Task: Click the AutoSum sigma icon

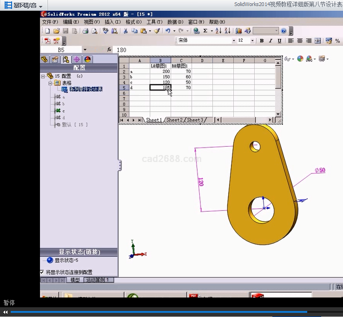Action: tap(205, 31)
